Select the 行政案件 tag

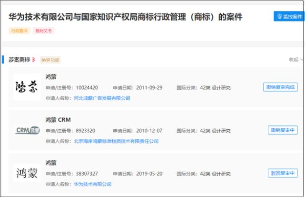pyautogui.click(x=19, y=31)
